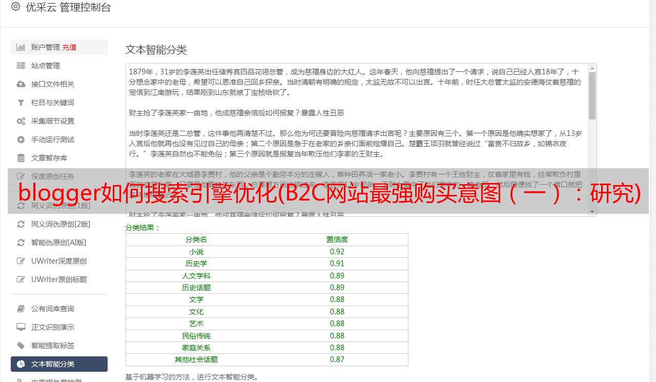
Task: Open 手动运行测试 page
Action: tap(59, 139)
